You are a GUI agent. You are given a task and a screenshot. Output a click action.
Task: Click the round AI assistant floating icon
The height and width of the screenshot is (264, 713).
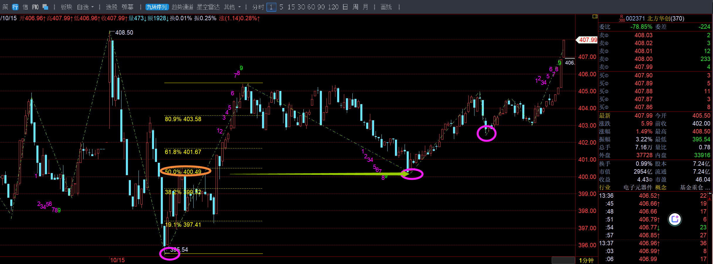click(x=675, y=219)
